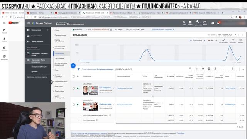The width and height of the screenshot is (247, 139).
Task: Open the Segment icon in table toolbar
Action: point(196,69)
